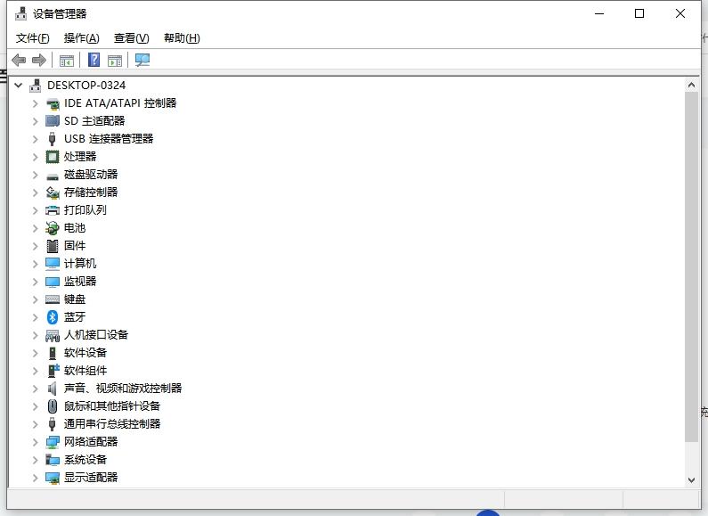Click the action pane toolbar icon

115,60
